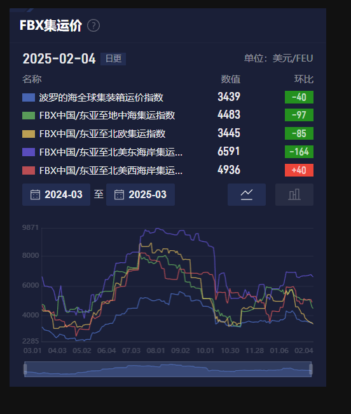Click the 06.04 x-axis date label
351x414 pixels.
tap(107, 351)
